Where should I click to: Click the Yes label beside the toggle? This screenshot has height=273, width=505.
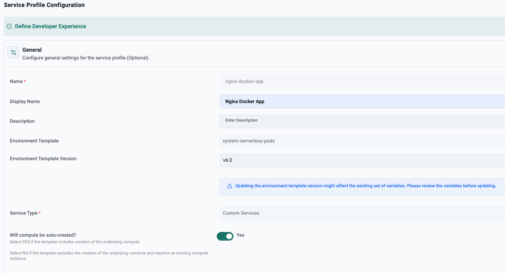click(x=240, y=235)
